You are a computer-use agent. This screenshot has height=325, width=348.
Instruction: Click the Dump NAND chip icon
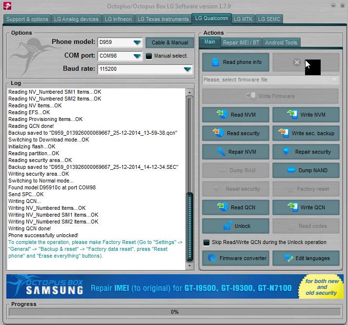coord(291,170)
